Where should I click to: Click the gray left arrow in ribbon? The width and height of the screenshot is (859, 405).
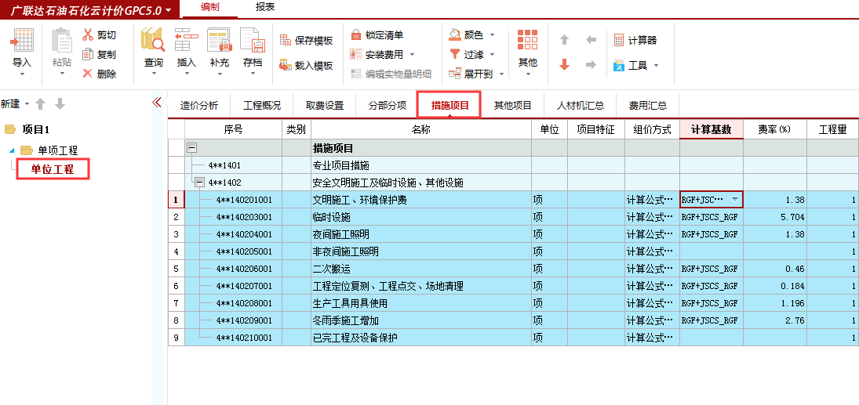[x=591, y=40]
